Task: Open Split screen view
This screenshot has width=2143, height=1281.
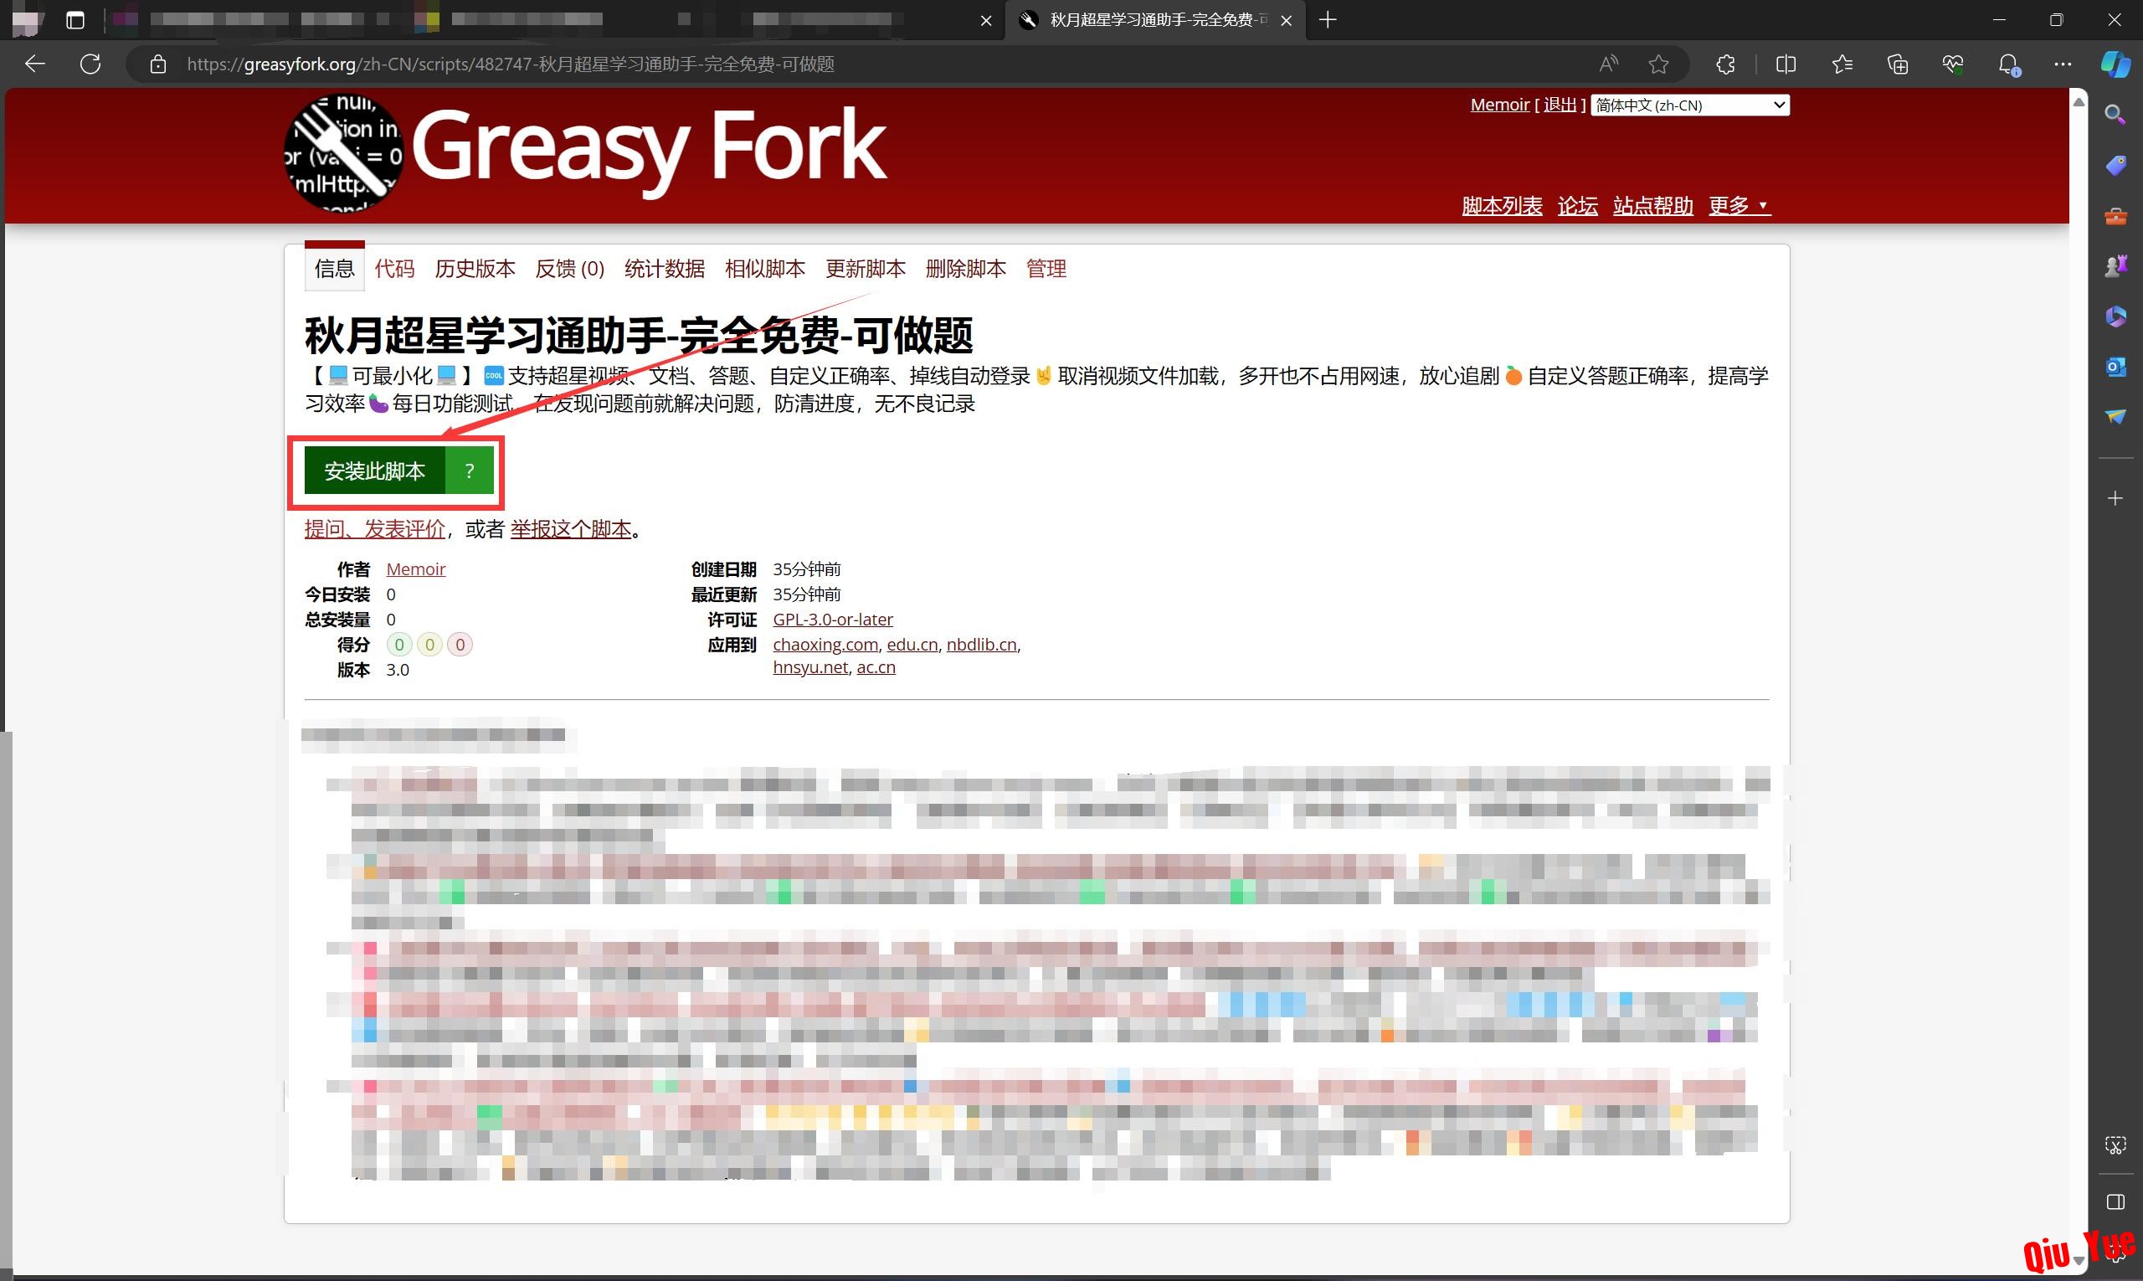Action: click(x=1786, y=64)
